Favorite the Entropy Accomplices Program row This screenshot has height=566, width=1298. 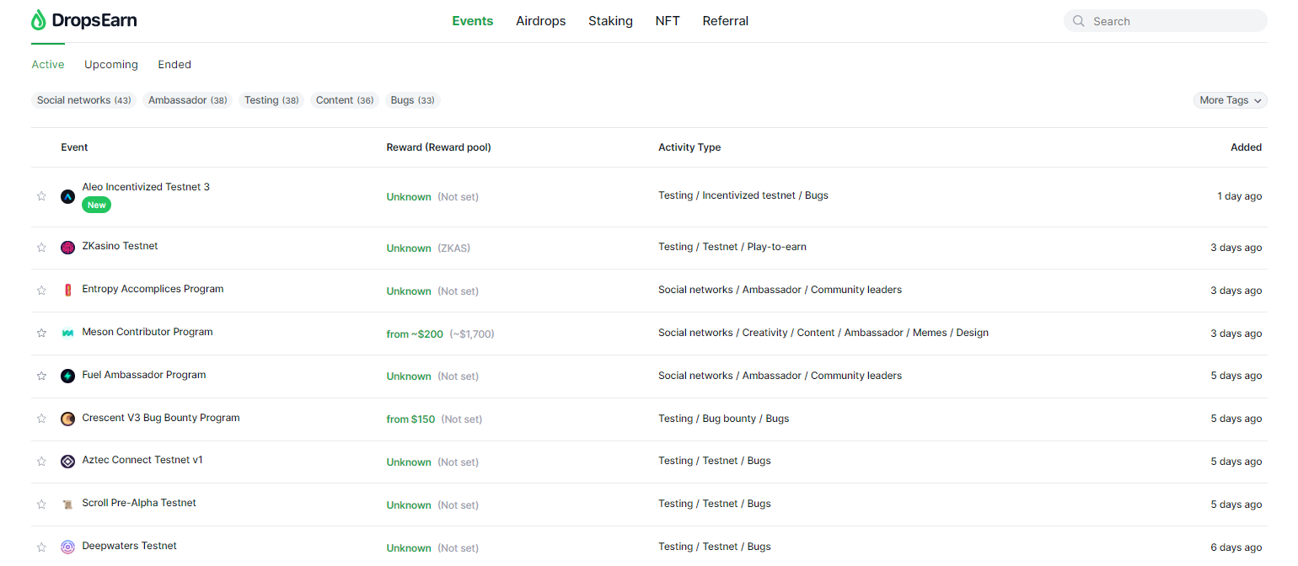click(x=41, y=291)
